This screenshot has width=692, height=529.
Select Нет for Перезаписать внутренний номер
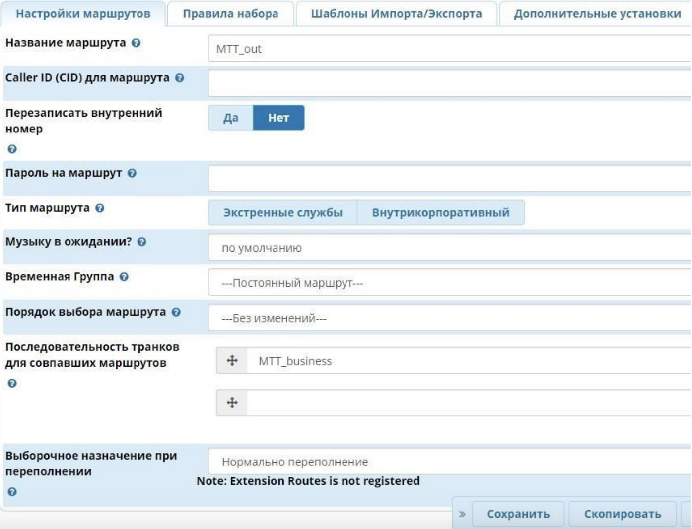click(278, 118)
